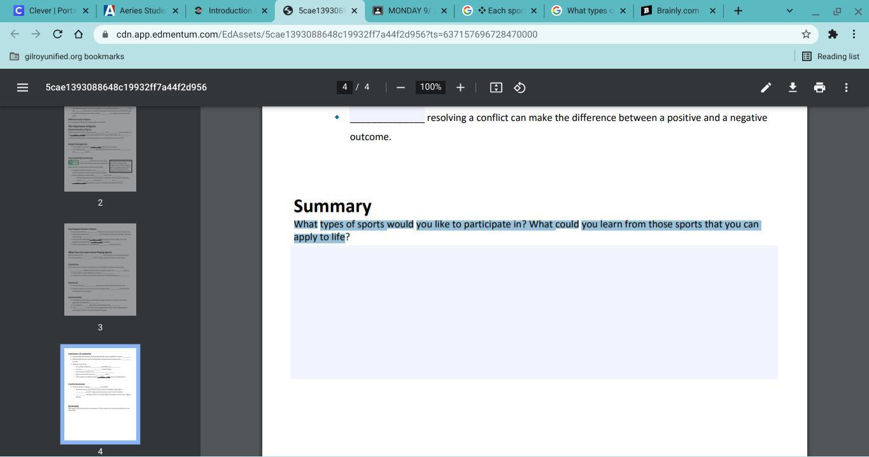Print the PDF document
This screenshot has width=869, height=457.
tap(819, 87)
